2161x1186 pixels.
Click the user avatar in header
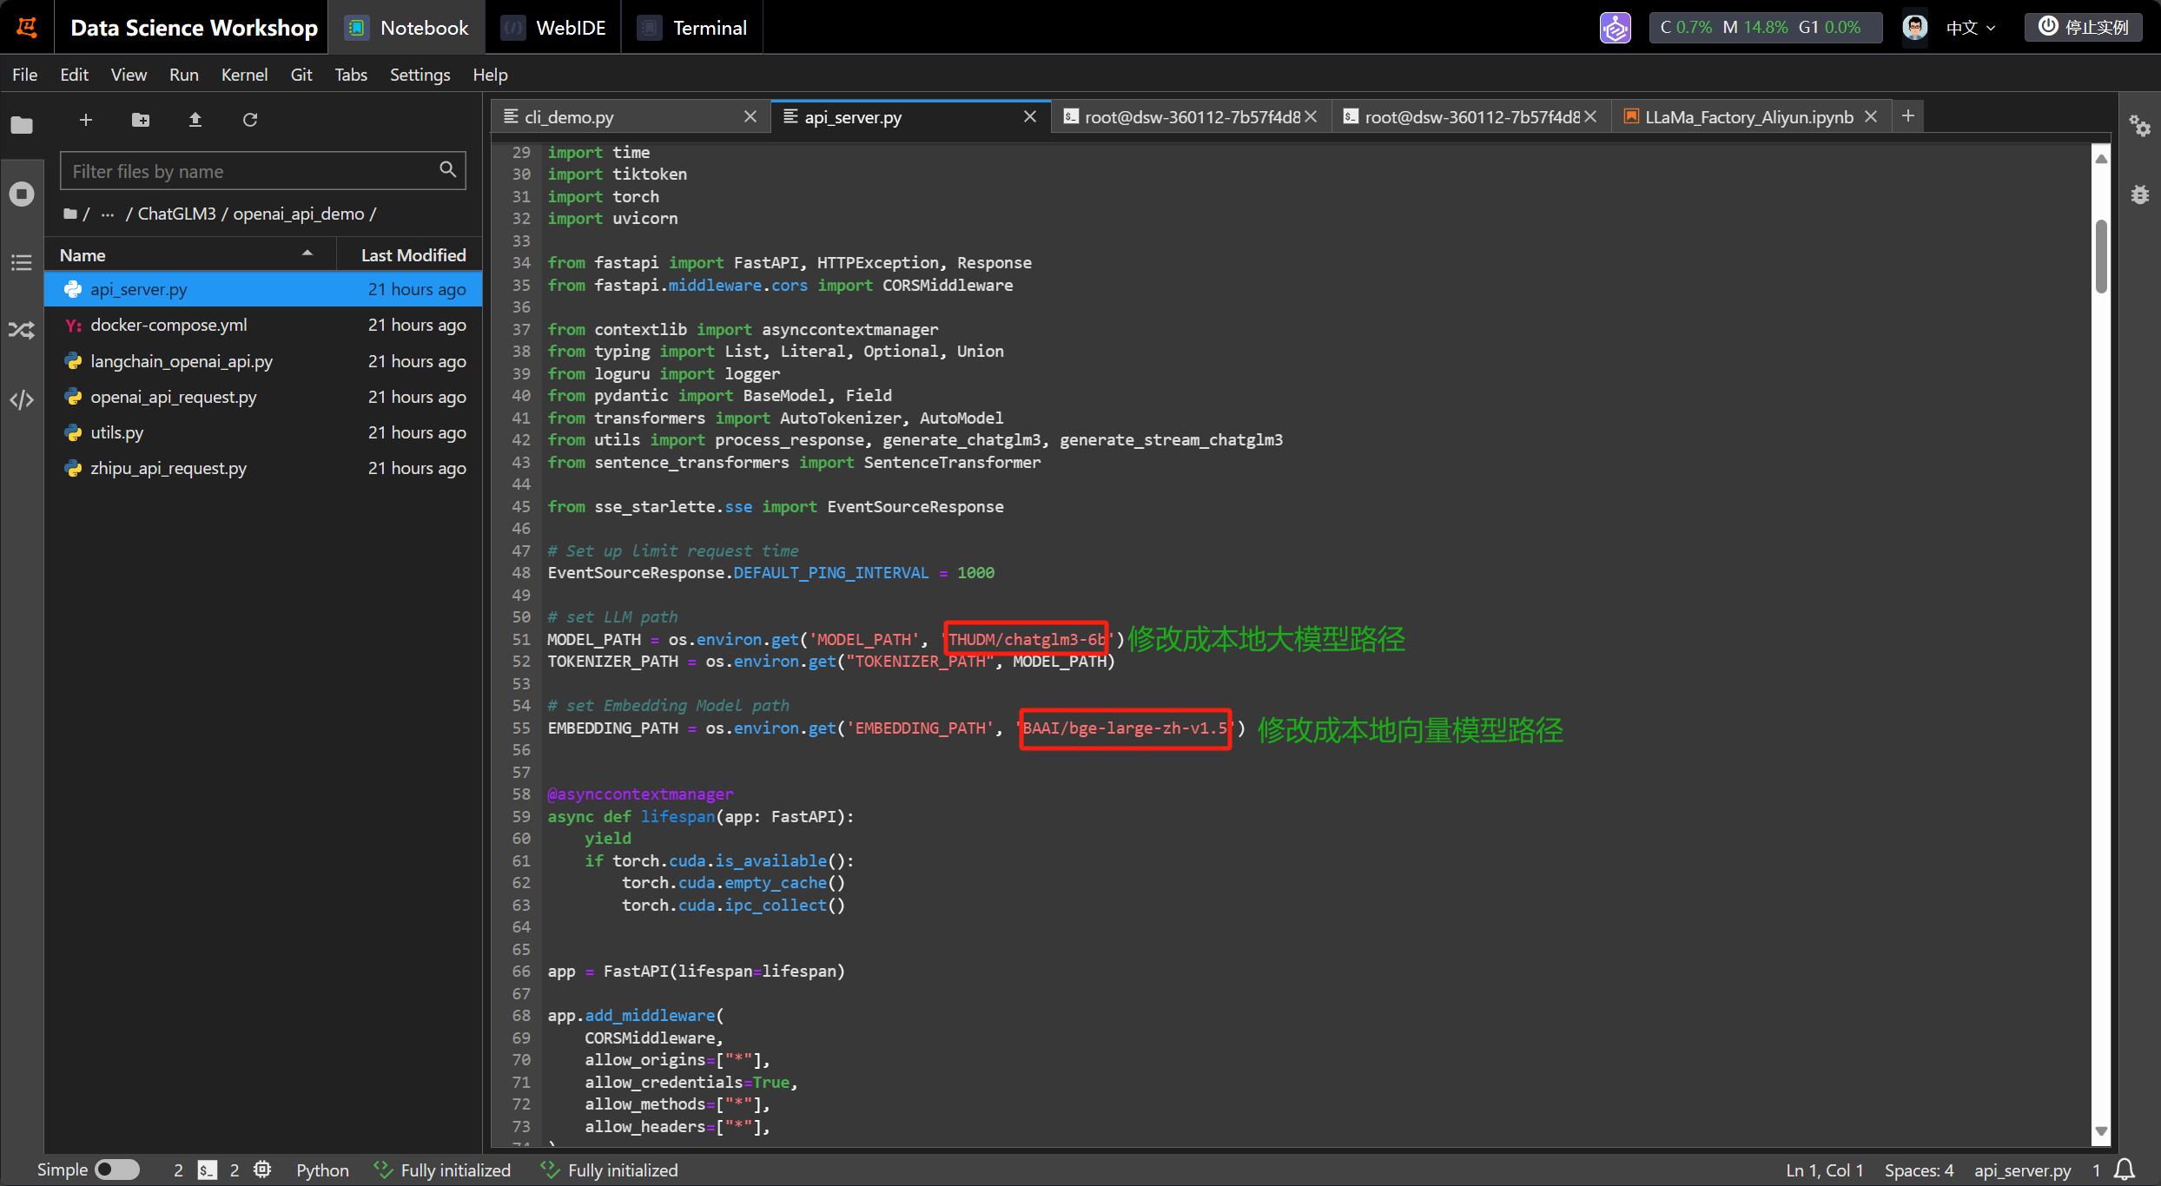click(x=1915, y=28)
